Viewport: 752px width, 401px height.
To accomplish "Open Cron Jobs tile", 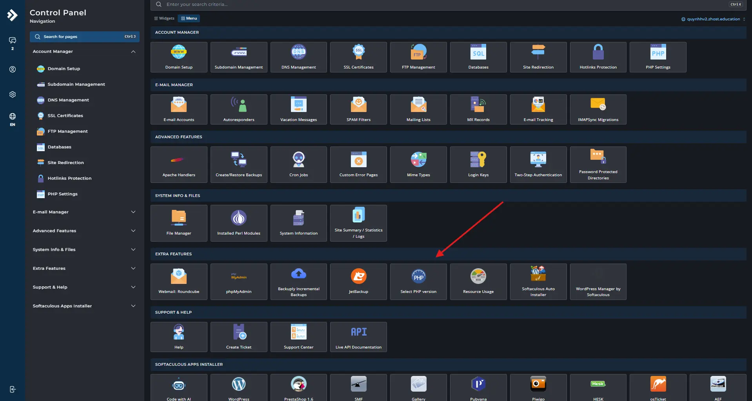I will (x=299, y=164).
